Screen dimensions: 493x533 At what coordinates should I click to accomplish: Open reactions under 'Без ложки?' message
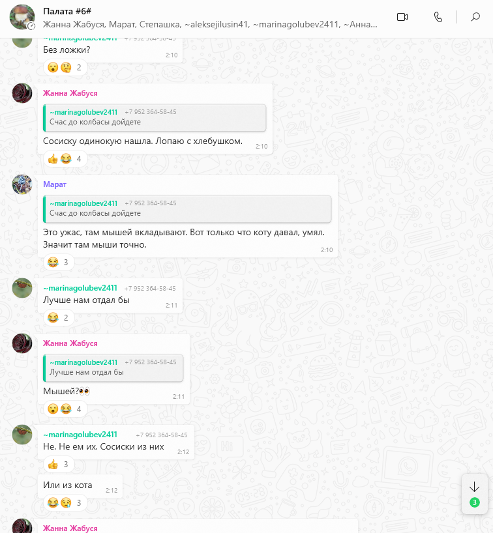tap(65, 68)
